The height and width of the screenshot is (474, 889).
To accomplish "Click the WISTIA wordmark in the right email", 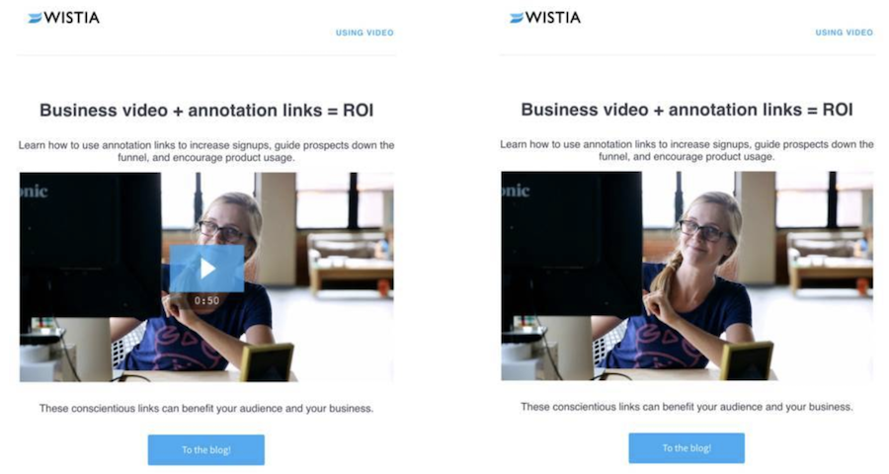I will [553, 18].
